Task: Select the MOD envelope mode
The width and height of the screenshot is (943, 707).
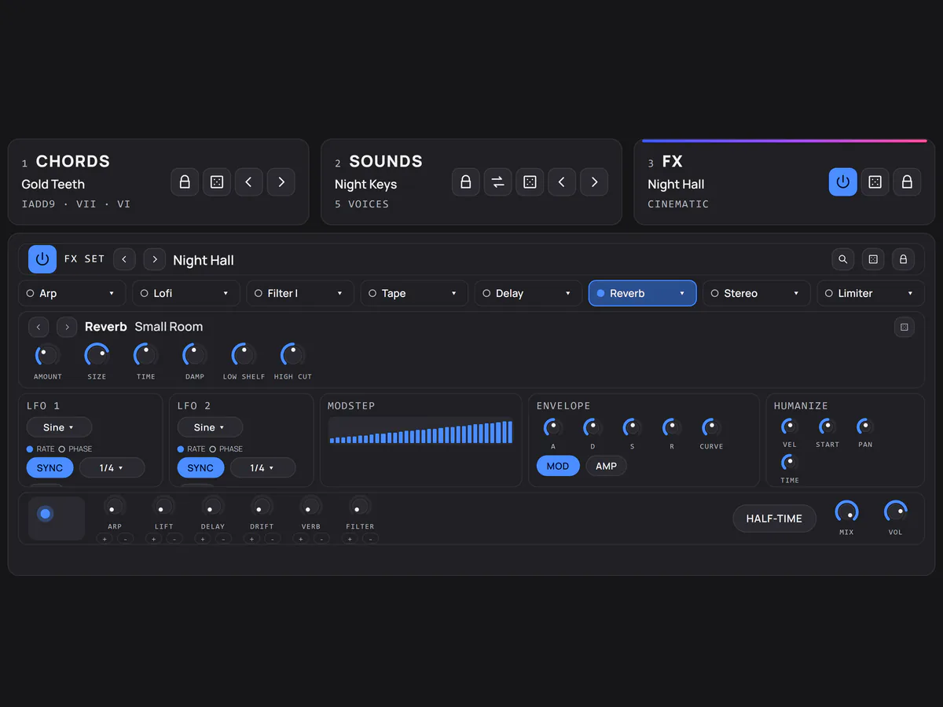Action: coord(558,466)
